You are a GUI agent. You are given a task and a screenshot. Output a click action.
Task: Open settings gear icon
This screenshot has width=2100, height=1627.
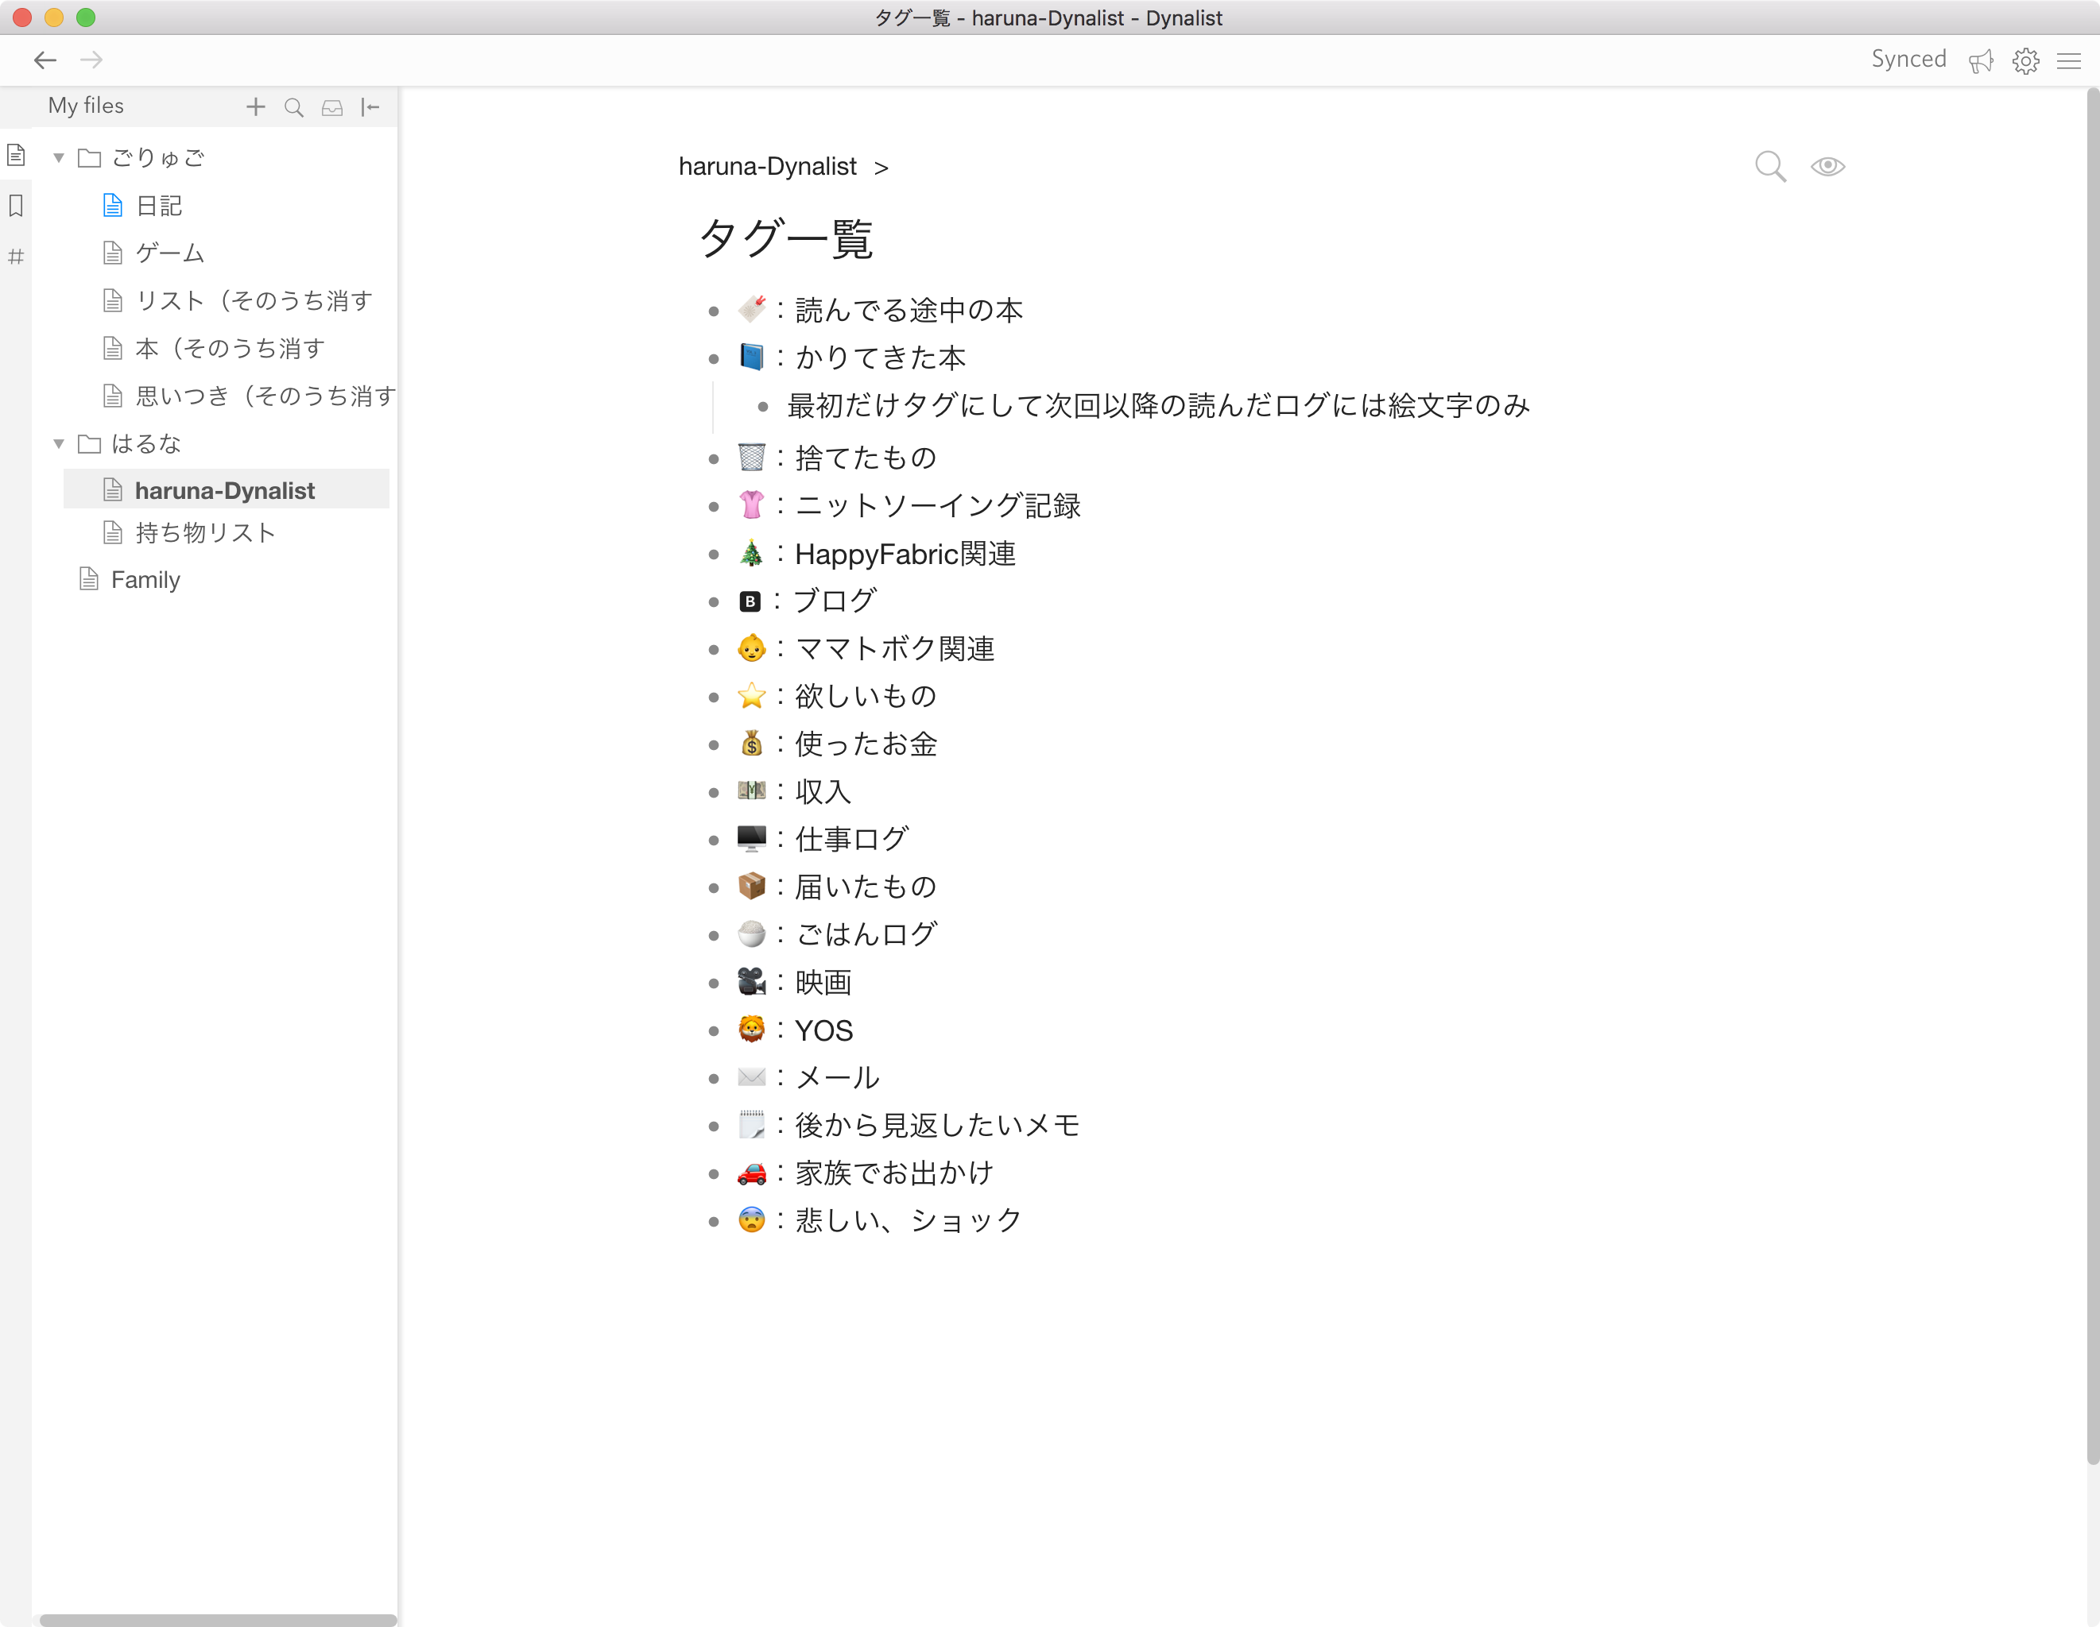(2025, 60)
